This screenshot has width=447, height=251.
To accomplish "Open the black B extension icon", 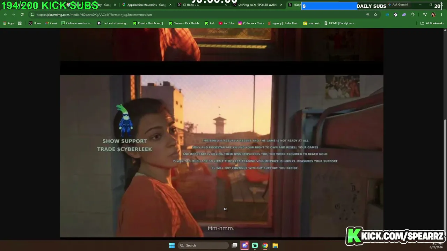I will (395, 15).
